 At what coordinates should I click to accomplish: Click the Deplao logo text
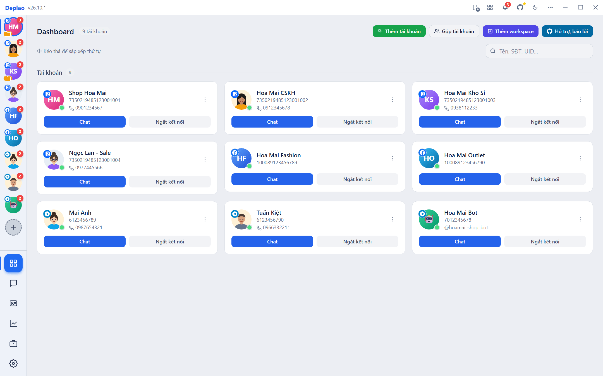(15, 8)
